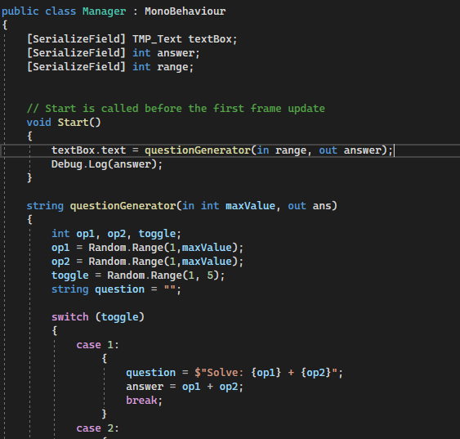
Task: Click questionGenerator call in Start method
Action: pos(198,150)
